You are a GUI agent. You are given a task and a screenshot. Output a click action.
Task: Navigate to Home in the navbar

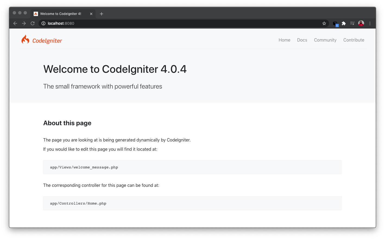pyautogui.click(x=284, y=40)
